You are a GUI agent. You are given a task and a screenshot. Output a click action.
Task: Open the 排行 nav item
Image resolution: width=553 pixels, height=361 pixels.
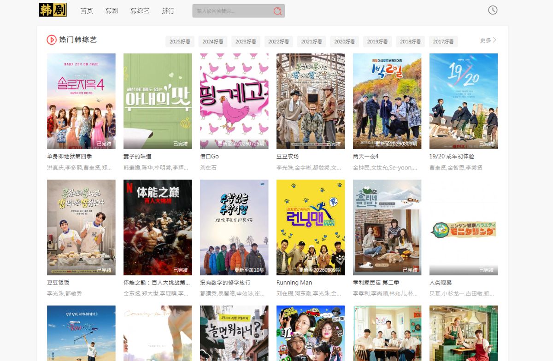click(x=168, y=11)
